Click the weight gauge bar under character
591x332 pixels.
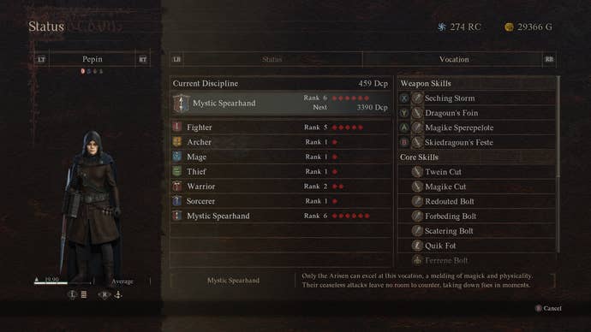tap(63, 282)
